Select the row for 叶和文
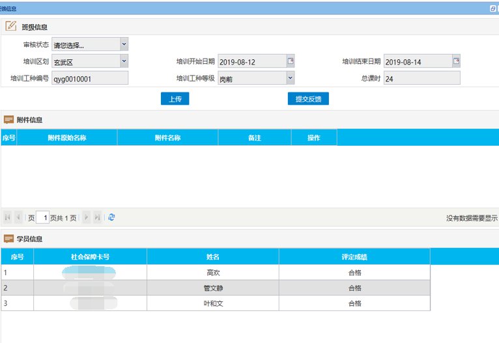 pyautogui.click(x=212, y=303)
